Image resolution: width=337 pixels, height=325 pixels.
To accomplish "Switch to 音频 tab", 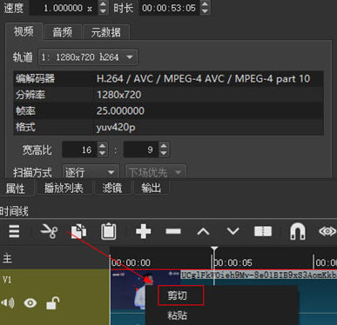I will click(63, 32).
